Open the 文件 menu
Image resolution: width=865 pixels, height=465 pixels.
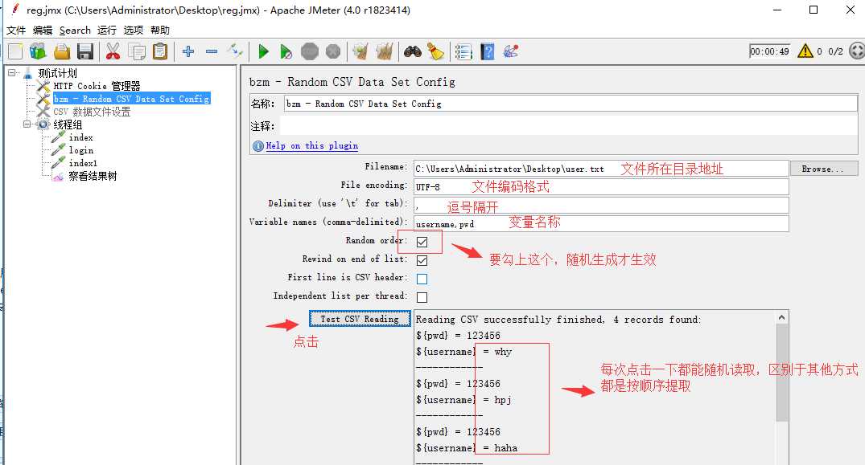coord(16,31)
